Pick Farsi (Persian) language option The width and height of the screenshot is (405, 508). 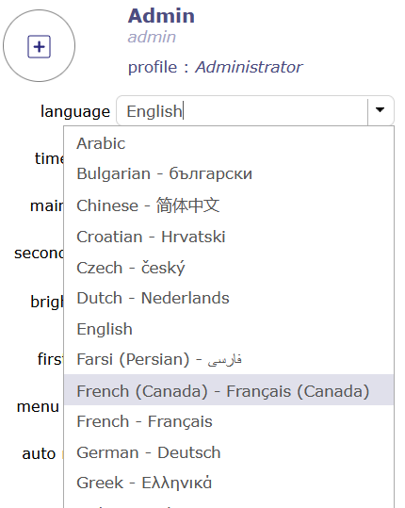click(x=229, y=359)
